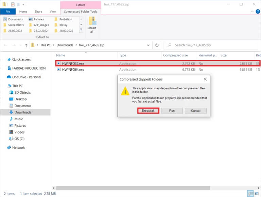Select Blessy folder in Extract To list

(x=61, y=25)
